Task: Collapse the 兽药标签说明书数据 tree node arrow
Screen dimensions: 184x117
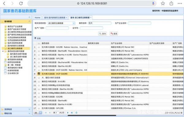Action: point(3,51)
